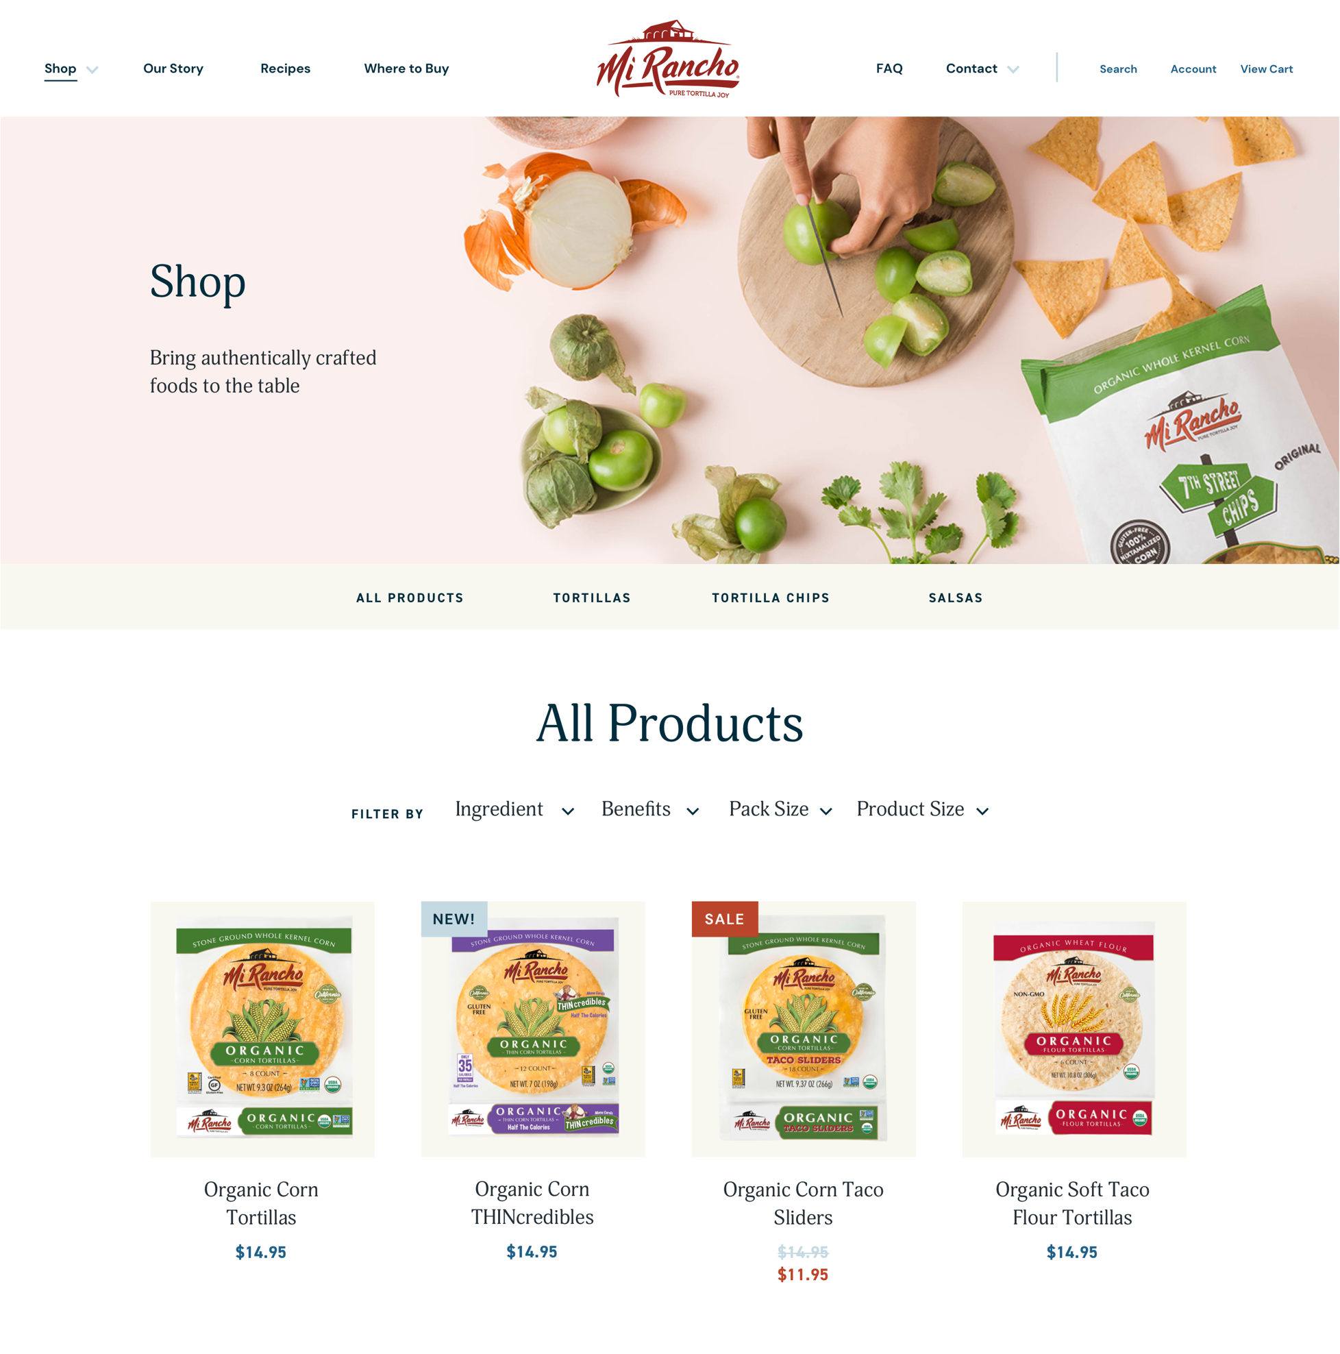The image size is (1340, 1354).
Task: Open the Recipes page
Action: [x=285, y=69]
